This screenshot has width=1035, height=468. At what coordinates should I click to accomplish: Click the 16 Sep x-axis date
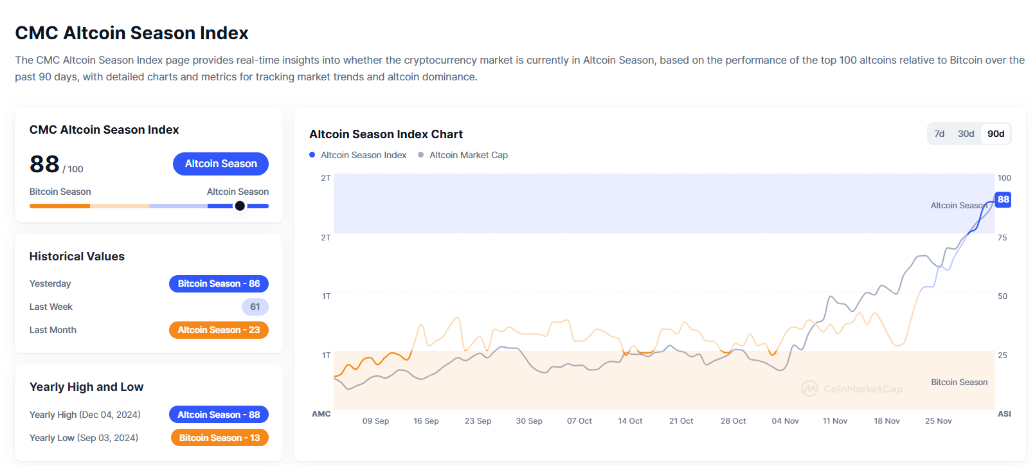(426, 421)
